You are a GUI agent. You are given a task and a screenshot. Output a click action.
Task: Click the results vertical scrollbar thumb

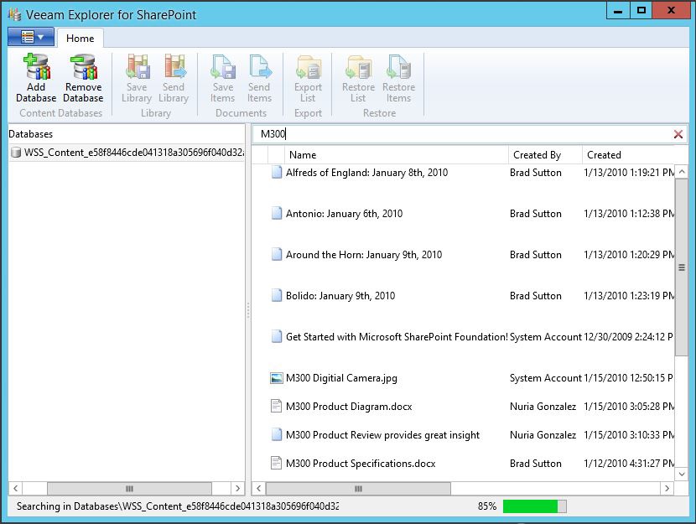pyautogui.click(x=682, y=267)
